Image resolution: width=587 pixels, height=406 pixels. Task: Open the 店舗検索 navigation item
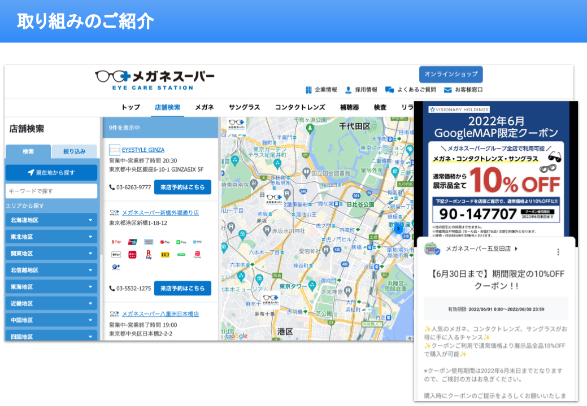(x=167, y=107)
